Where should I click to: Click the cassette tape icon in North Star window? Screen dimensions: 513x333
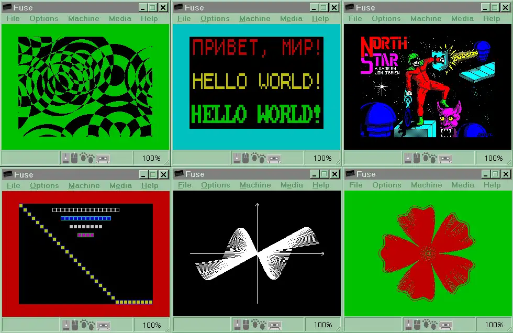point(445,159)
